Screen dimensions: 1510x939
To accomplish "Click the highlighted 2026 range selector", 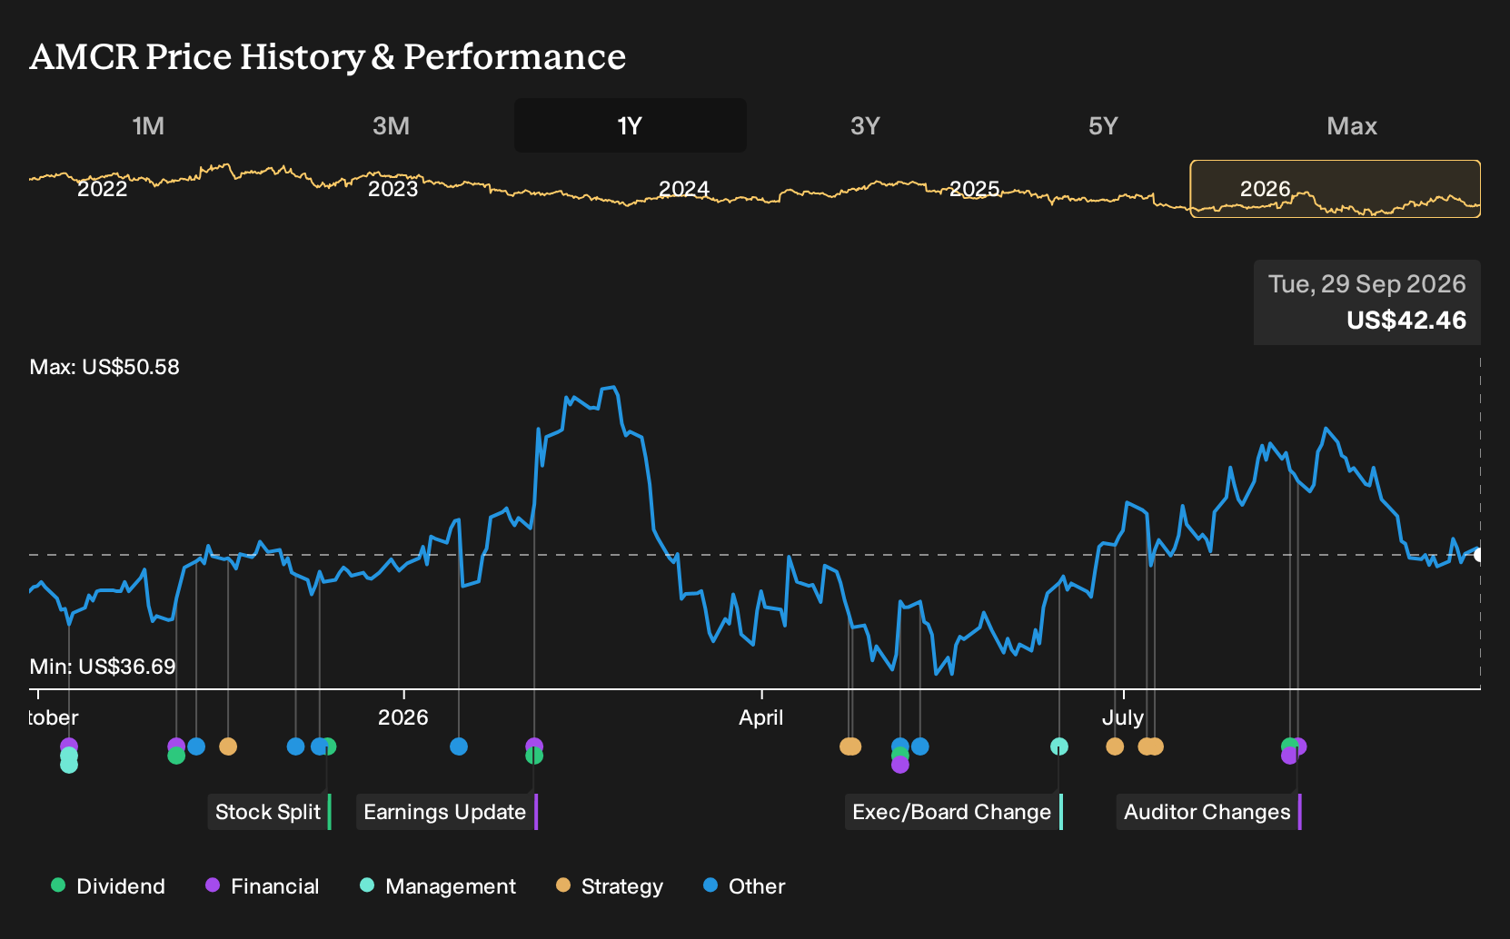I will point(1336,189).
